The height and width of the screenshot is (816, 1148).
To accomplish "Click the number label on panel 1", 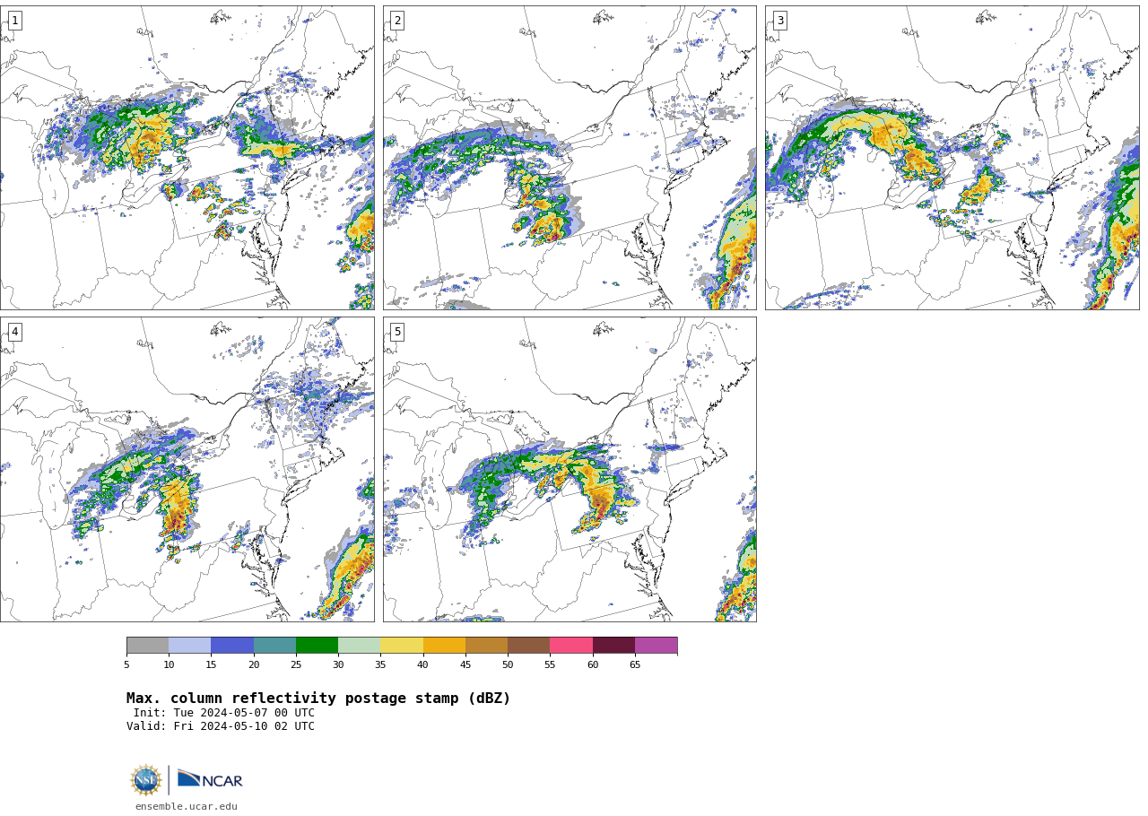I will point(14,21).
